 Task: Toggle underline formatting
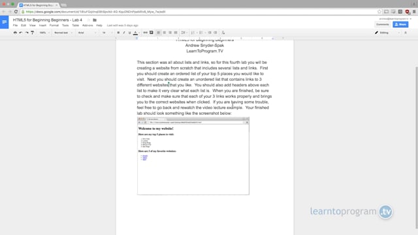[x=129, y=33]
